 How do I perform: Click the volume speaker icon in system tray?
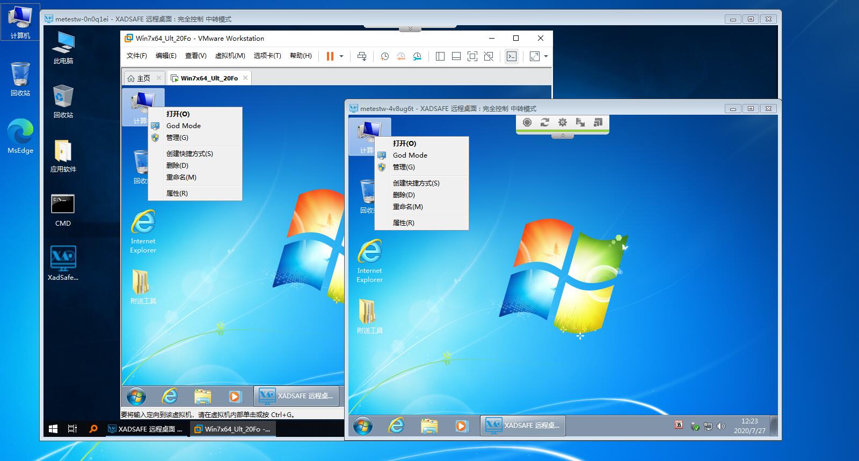(x=721, y=427)
